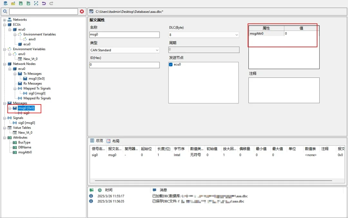The height and width of the screenshot is (218, 348).
Task: Open the DLC(Byte) dropdown
Action: 237,35
